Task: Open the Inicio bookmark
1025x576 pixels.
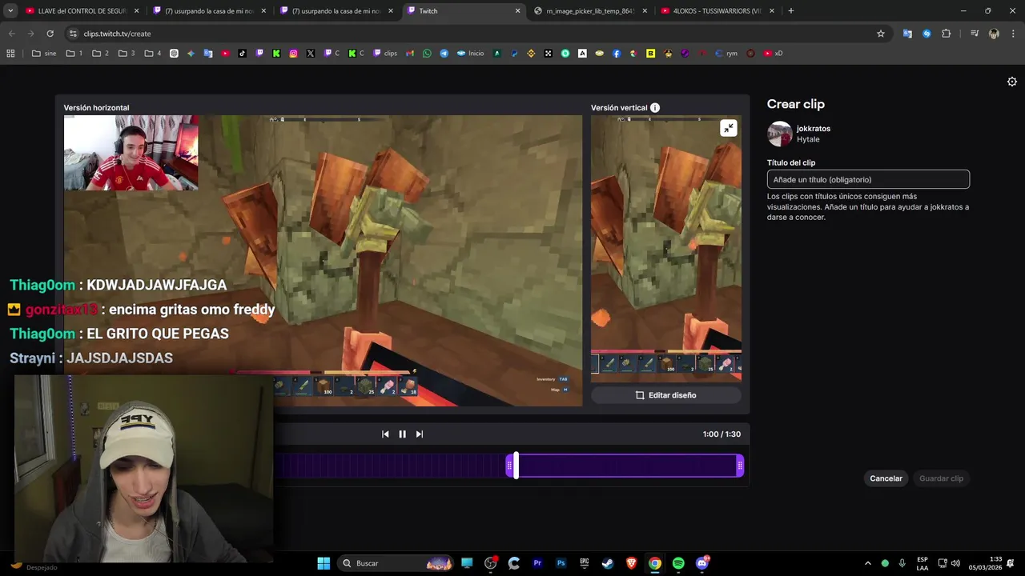Action: [x=471, y=54]
